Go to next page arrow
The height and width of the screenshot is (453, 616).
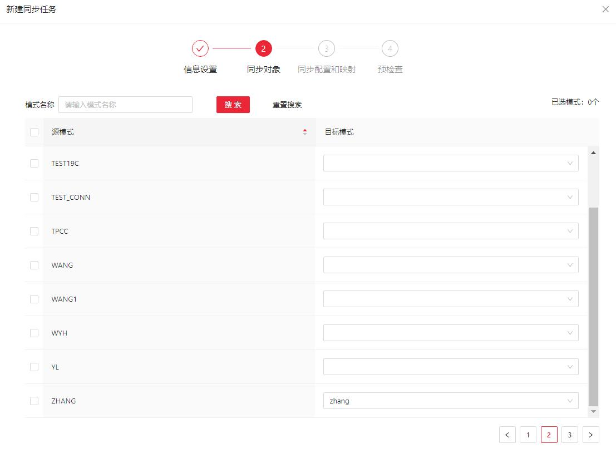(x=590, y=435)
